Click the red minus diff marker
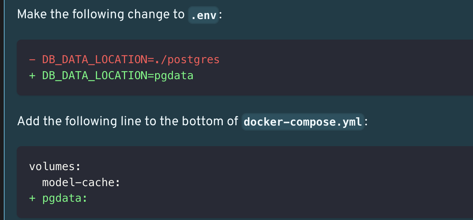This screenshot has width=473, height=220. 32,60
